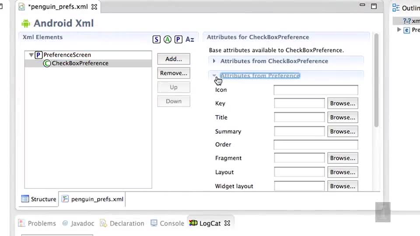The width and height of the screenshot is (420, 236).
Task: Open the Javadoc view tab
Action: pyautogui.click(x=78, y=223)
